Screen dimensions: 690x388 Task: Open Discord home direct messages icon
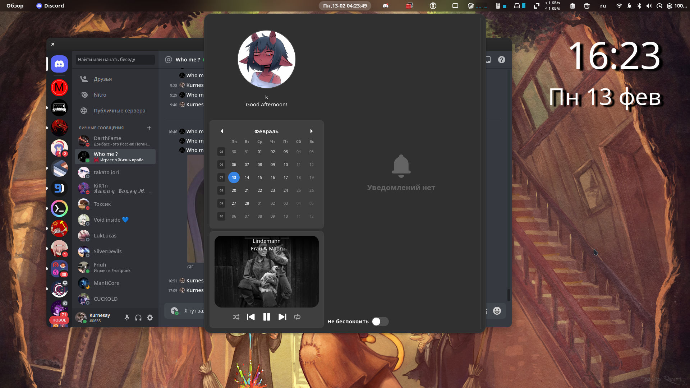click(59, 64)
